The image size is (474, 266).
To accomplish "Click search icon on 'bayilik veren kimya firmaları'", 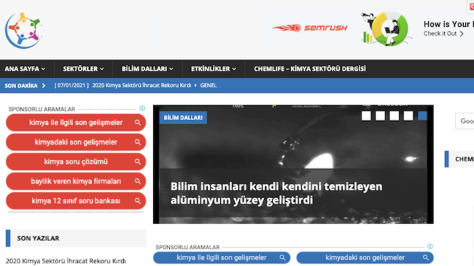I will 137,182.
